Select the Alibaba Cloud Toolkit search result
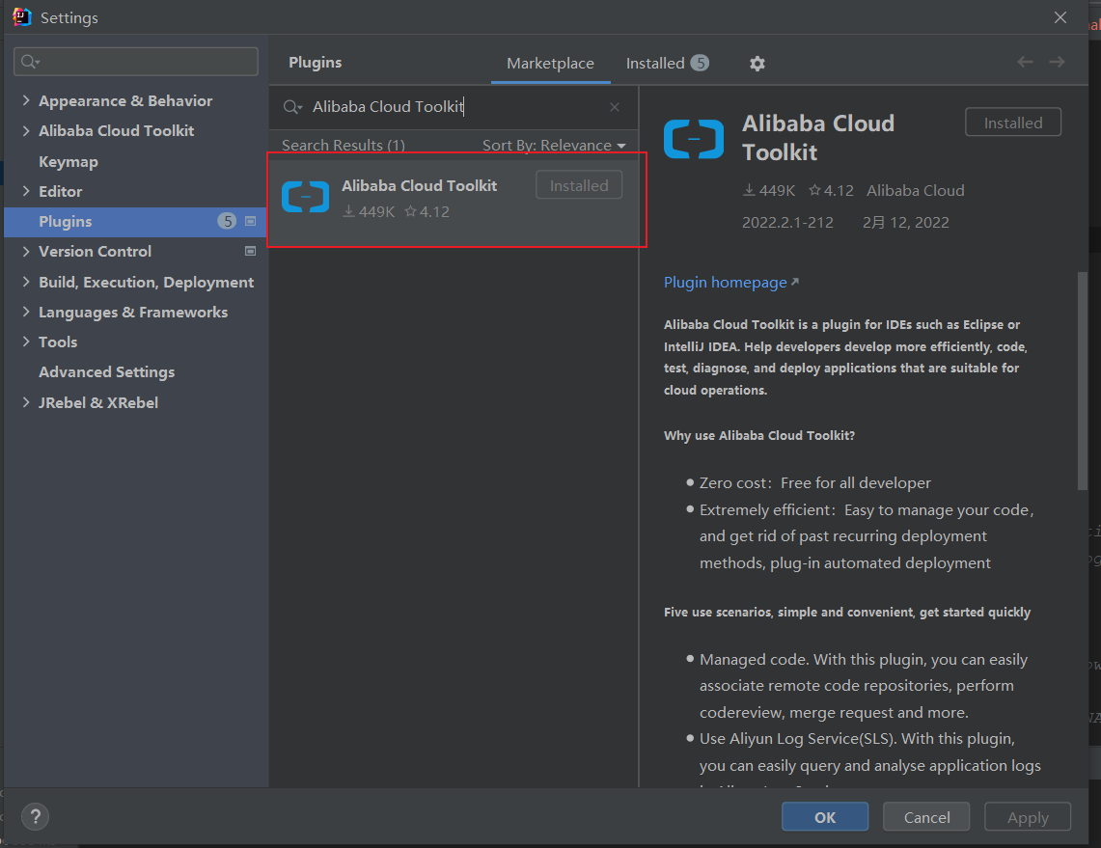The image size is (1101, 848). pyautogui.click(x=454, y=203)
